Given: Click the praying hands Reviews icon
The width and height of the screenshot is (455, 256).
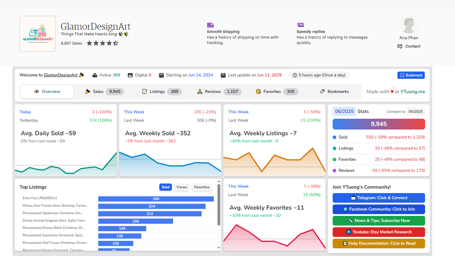Looking at the screenshot, I should (x=200, y=91).
